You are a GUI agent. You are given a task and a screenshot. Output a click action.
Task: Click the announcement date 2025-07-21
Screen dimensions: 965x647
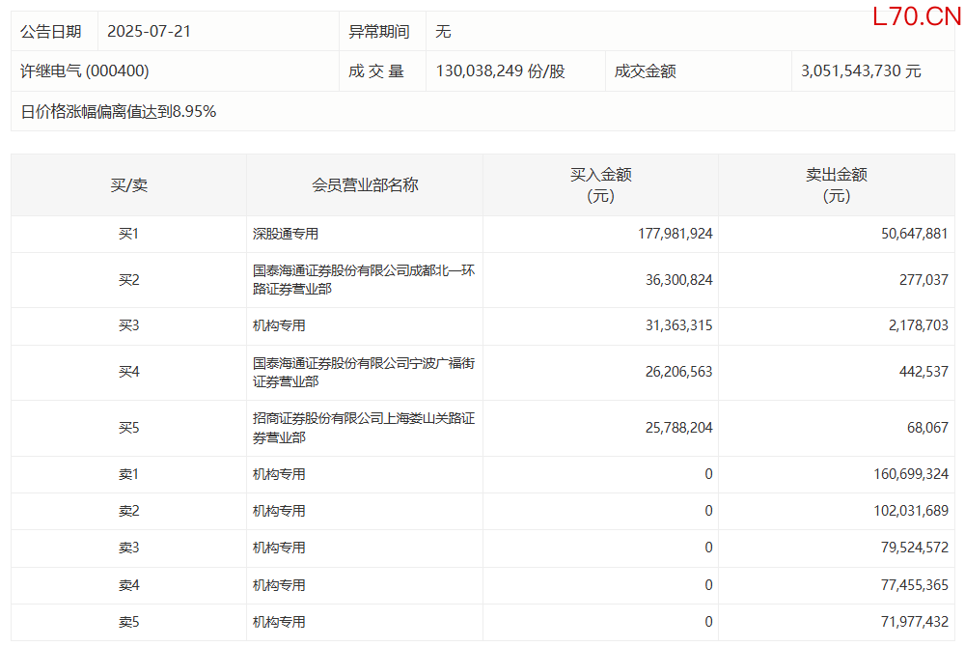click(x=149, y=31)
